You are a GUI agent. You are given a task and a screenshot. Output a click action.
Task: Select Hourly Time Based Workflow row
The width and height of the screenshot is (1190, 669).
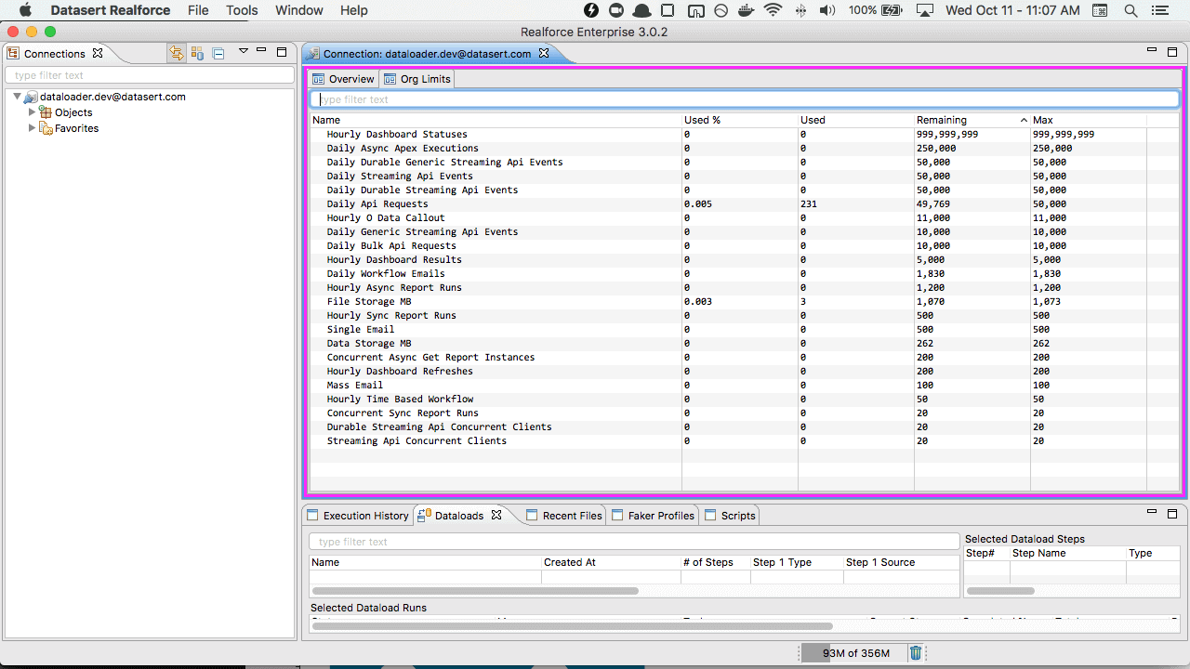pyautogui.click(x=745, y=399)
